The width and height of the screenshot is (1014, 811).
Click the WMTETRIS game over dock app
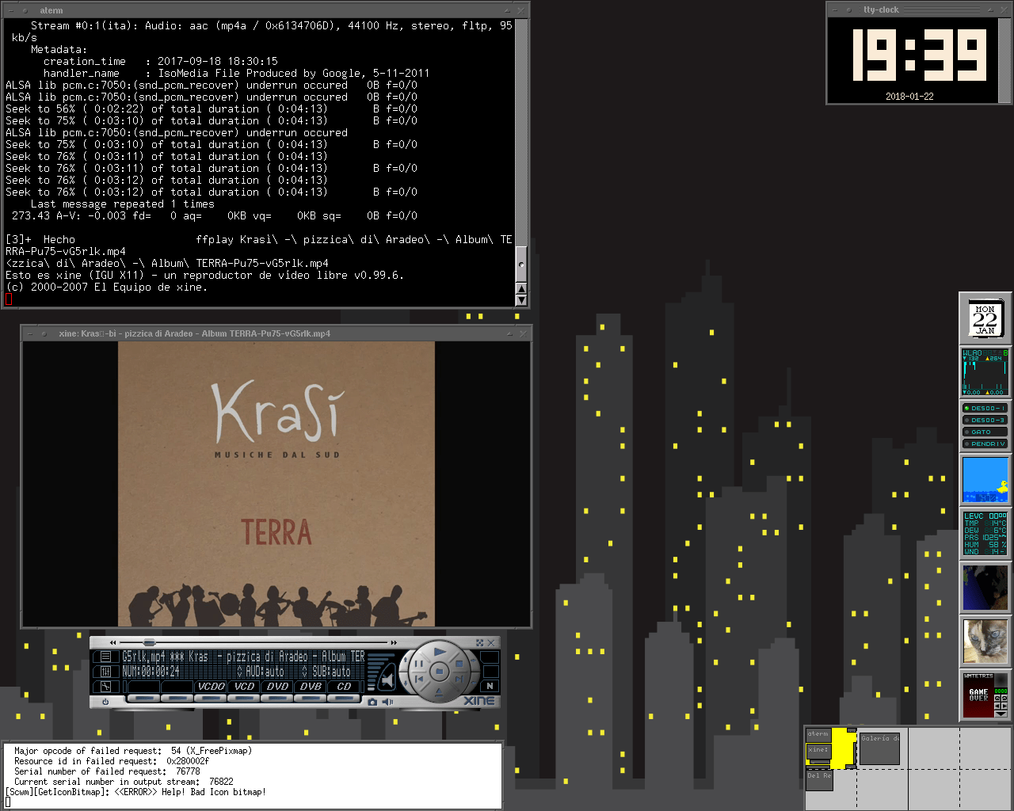click(985, 695)
